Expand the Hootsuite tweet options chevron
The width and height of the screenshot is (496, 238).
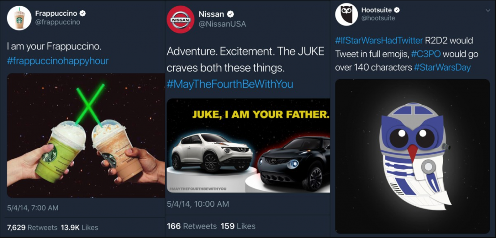pos(487,10)
